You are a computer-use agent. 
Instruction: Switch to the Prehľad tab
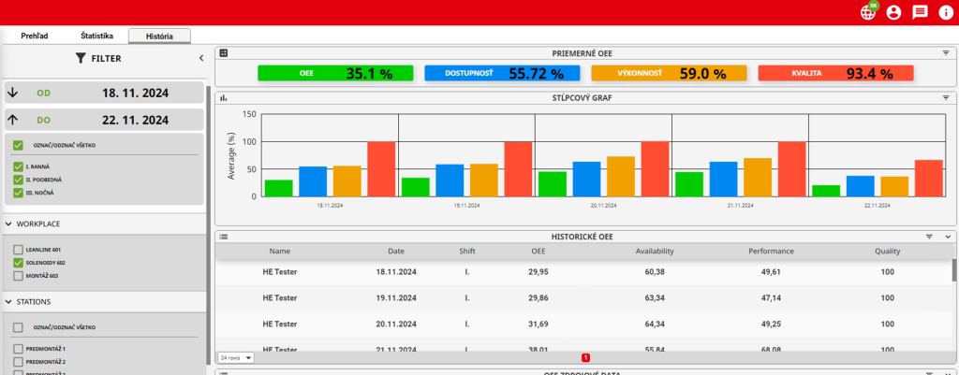35,36
